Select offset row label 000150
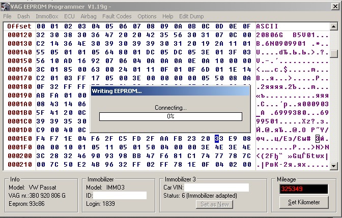 (x=20, y=61)
